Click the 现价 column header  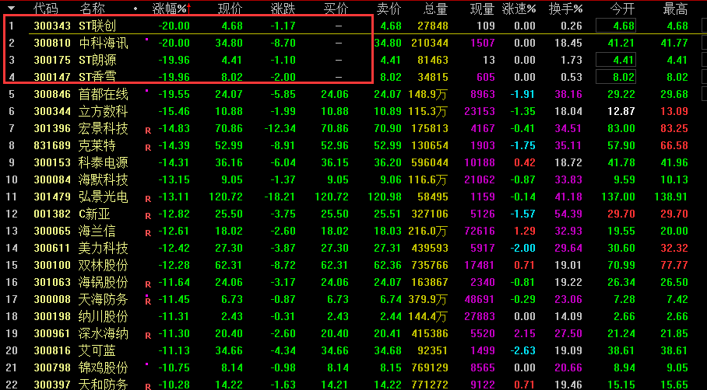pyautogui.click(x=230, y=9)
